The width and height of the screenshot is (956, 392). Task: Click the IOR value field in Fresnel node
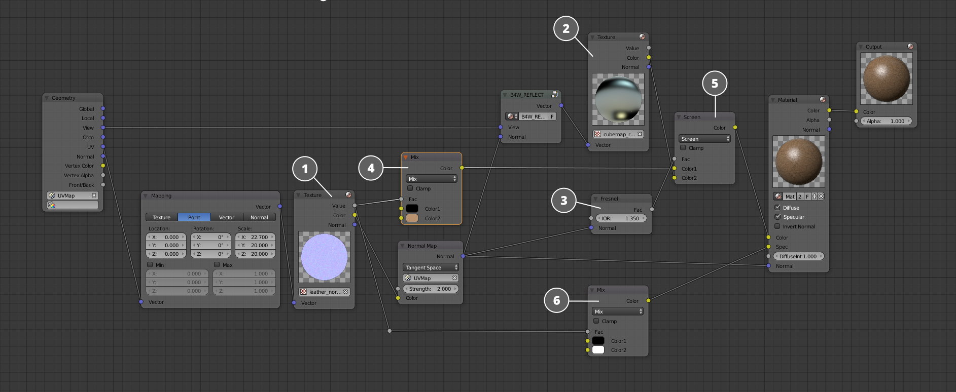(x=621, y=218)
